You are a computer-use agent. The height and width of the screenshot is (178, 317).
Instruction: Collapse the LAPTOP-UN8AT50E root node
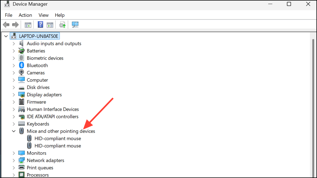coord(6,36)
